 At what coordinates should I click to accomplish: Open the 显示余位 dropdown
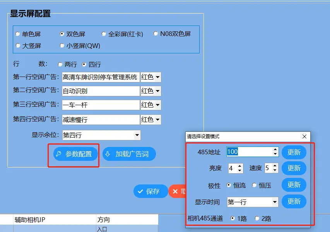(137, 135)
